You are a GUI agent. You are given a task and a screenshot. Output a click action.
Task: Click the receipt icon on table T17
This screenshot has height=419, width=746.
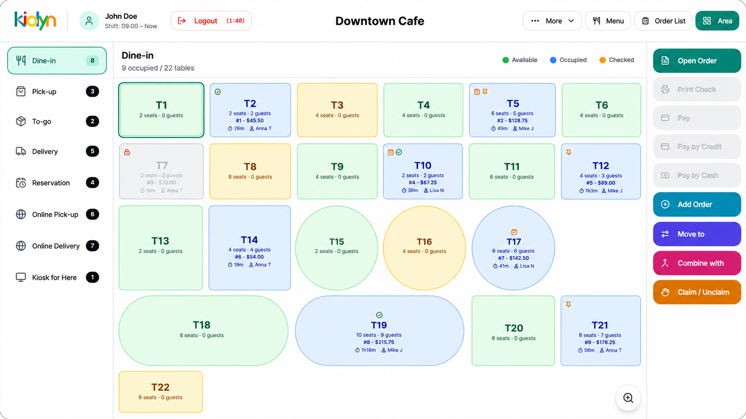514,232
